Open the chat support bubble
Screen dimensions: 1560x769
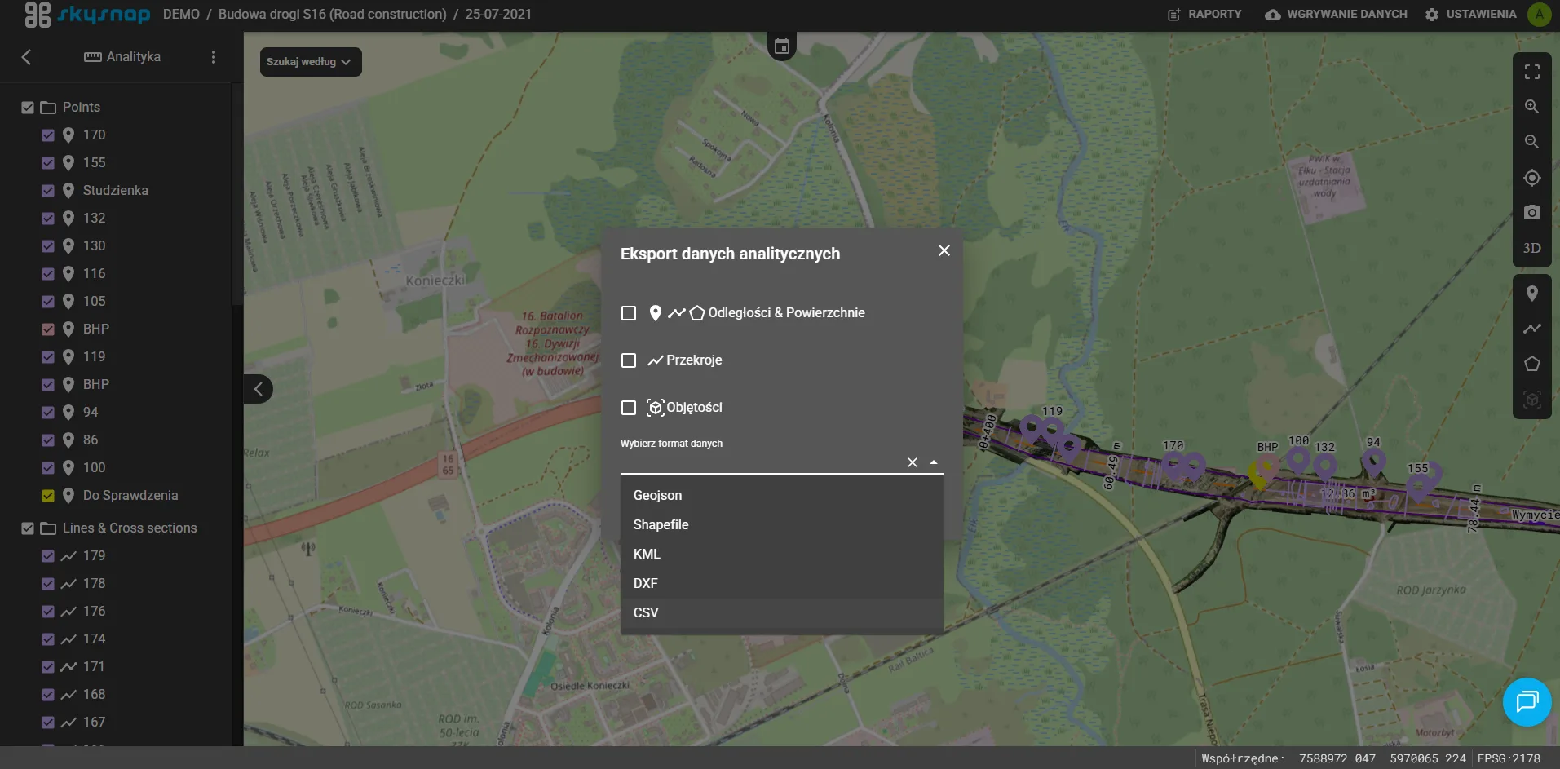click(1526, 701)
